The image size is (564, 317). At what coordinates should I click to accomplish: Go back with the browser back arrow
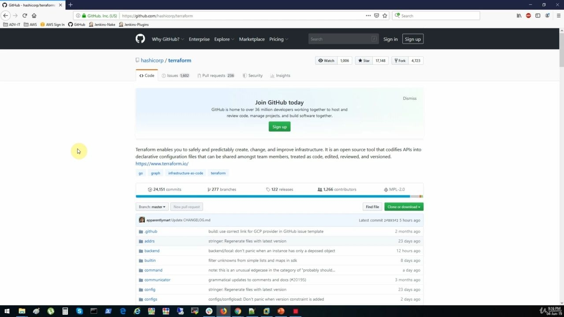(x=6, y=15)
